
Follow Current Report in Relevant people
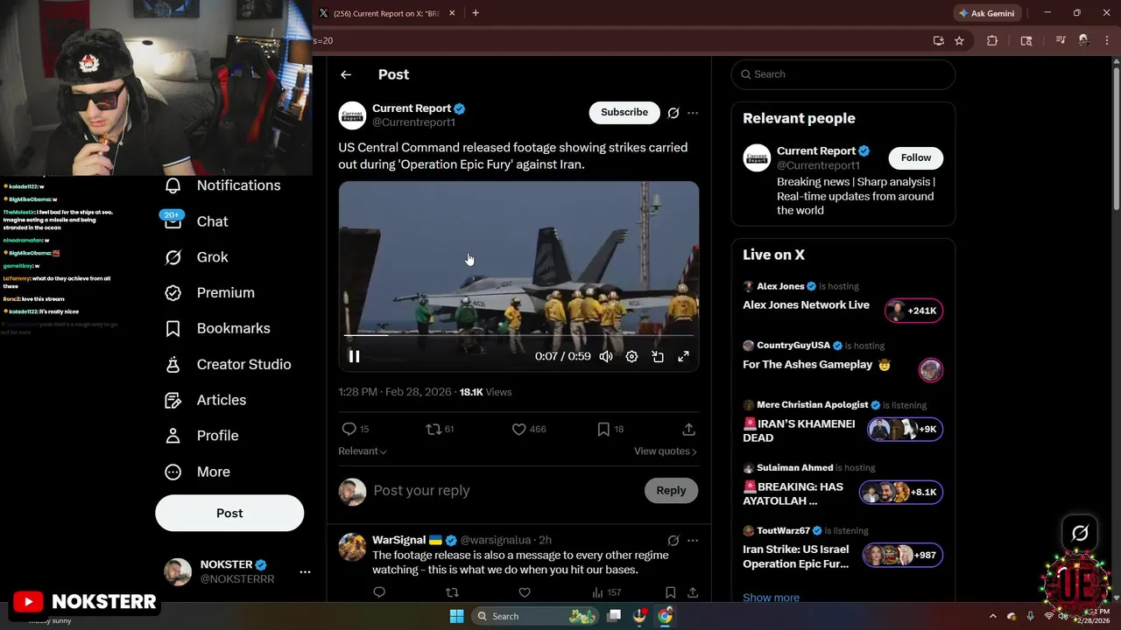(916, 157)
